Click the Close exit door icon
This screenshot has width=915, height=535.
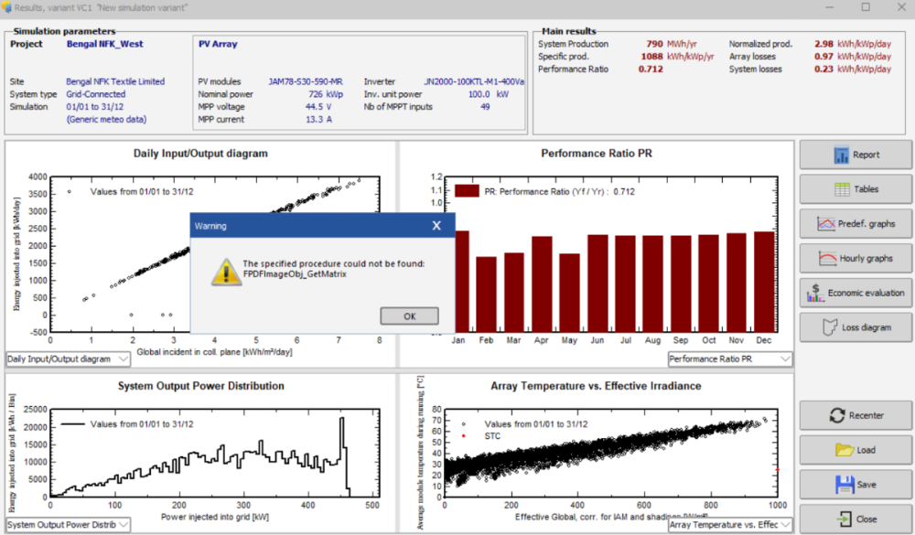842,519
